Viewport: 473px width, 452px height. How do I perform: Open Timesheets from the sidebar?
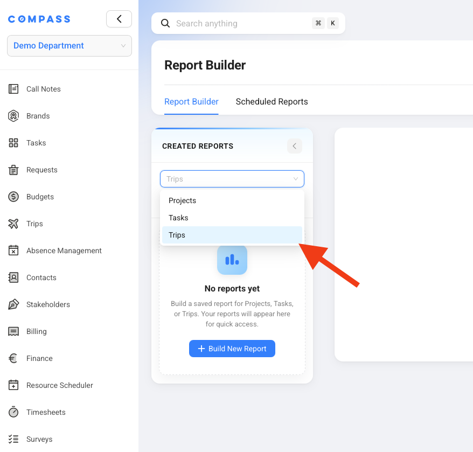(x=46, y=412)
